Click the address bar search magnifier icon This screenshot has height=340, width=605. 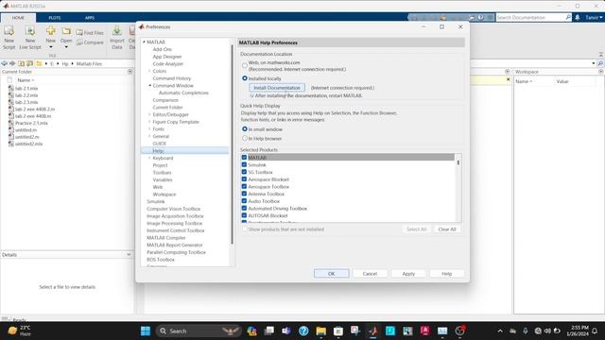pyautogui.click(x=600, y=63)
